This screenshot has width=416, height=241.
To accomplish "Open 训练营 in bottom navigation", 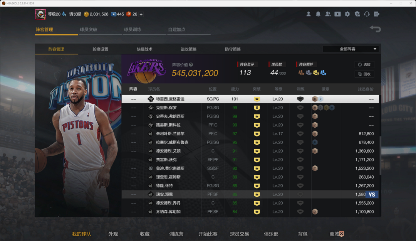I will [x=176, y=234].
